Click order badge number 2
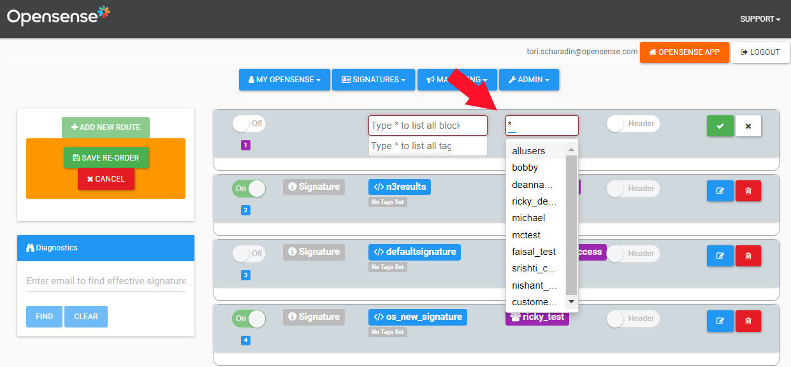791x367 pixels. pyautogui.click(x=246, y=210)
